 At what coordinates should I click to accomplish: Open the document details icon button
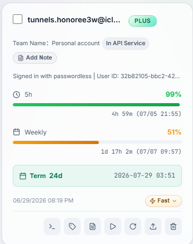(93, 226)
